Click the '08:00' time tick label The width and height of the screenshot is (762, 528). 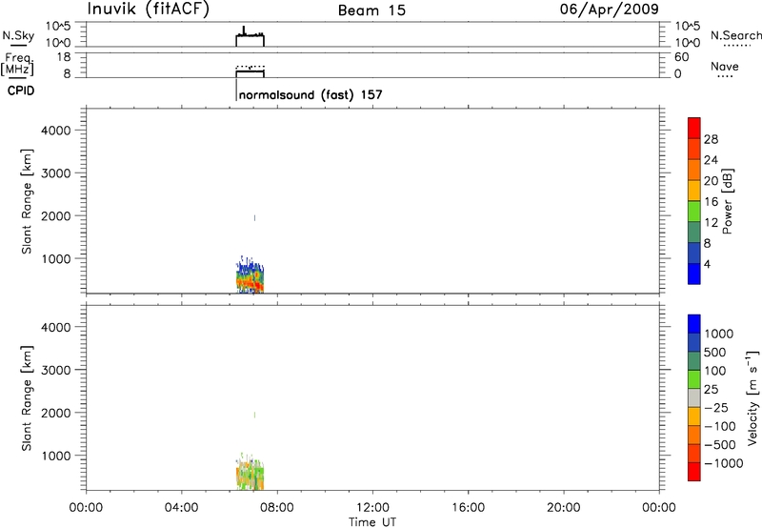(277, 508)
